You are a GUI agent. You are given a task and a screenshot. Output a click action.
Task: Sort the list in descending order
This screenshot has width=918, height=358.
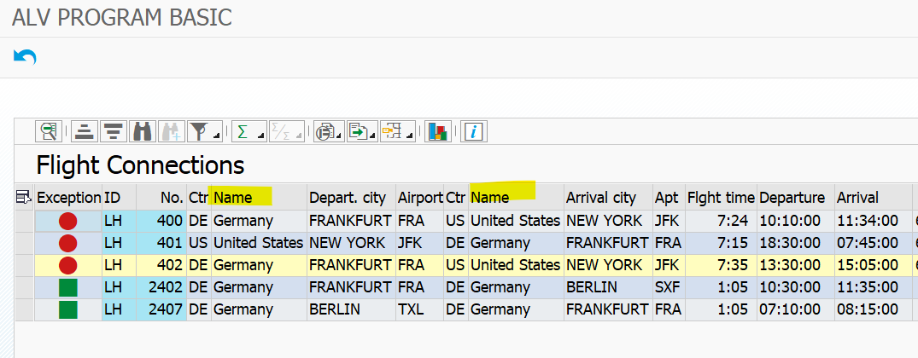tap(113, 131)
